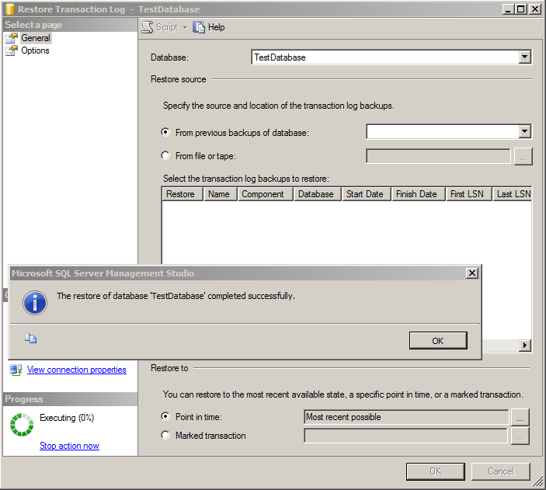Click the Help toolbar icon
The width and height of the screenshot is (546, 490).
(x=199, y=27)
